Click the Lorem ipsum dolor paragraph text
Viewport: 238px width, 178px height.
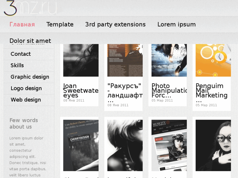(27, 157)
